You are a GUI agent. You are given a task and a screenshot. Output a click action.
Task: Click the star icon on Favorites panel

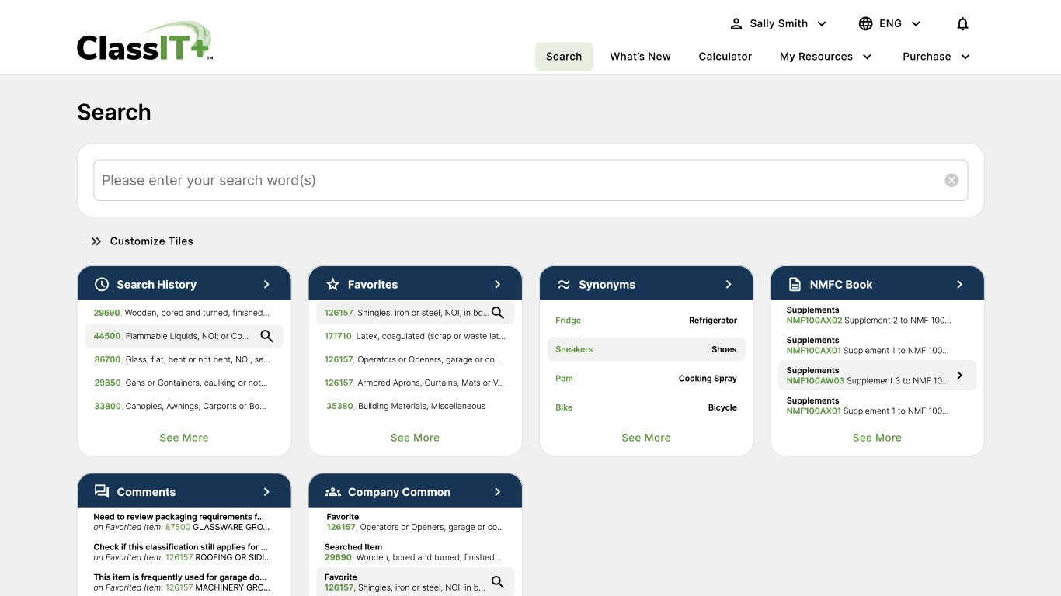coord(332,284)
